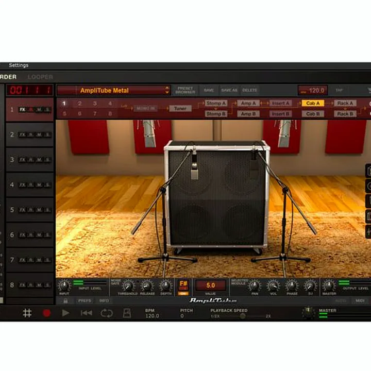
Task: Toggle the tuner ON button under F#
Action: [x=183, y=293]
